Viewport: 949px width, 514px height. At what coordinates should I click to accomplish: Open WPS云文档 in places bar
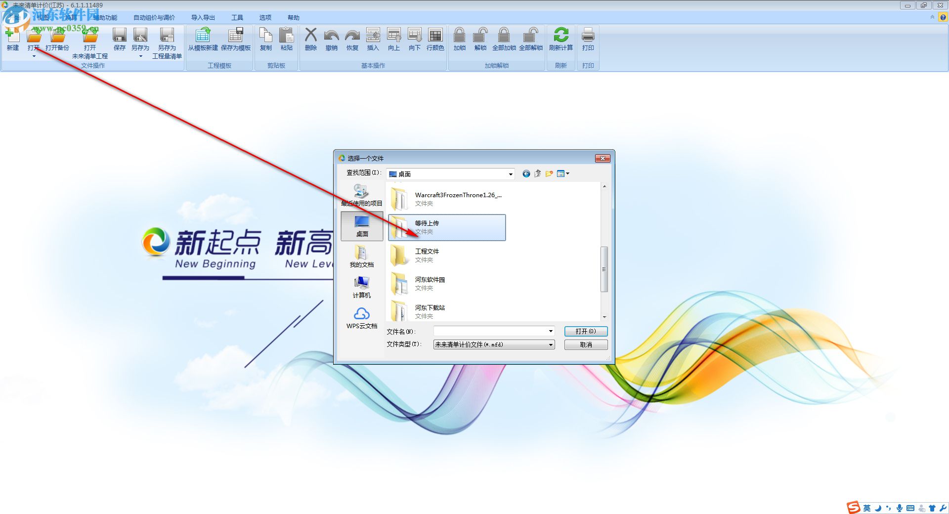click(362, 318)
